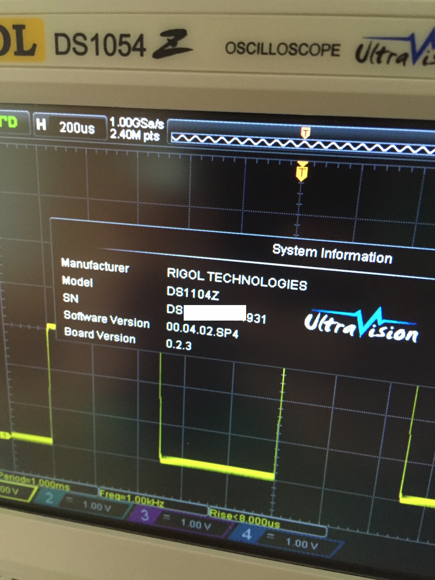
Task: Click the System Information title
Action: (x=332, y=254)
